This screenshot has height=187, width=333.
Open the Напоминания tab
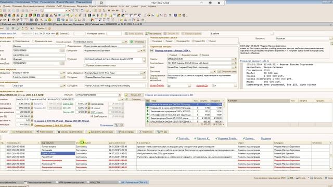click(45, 132)
